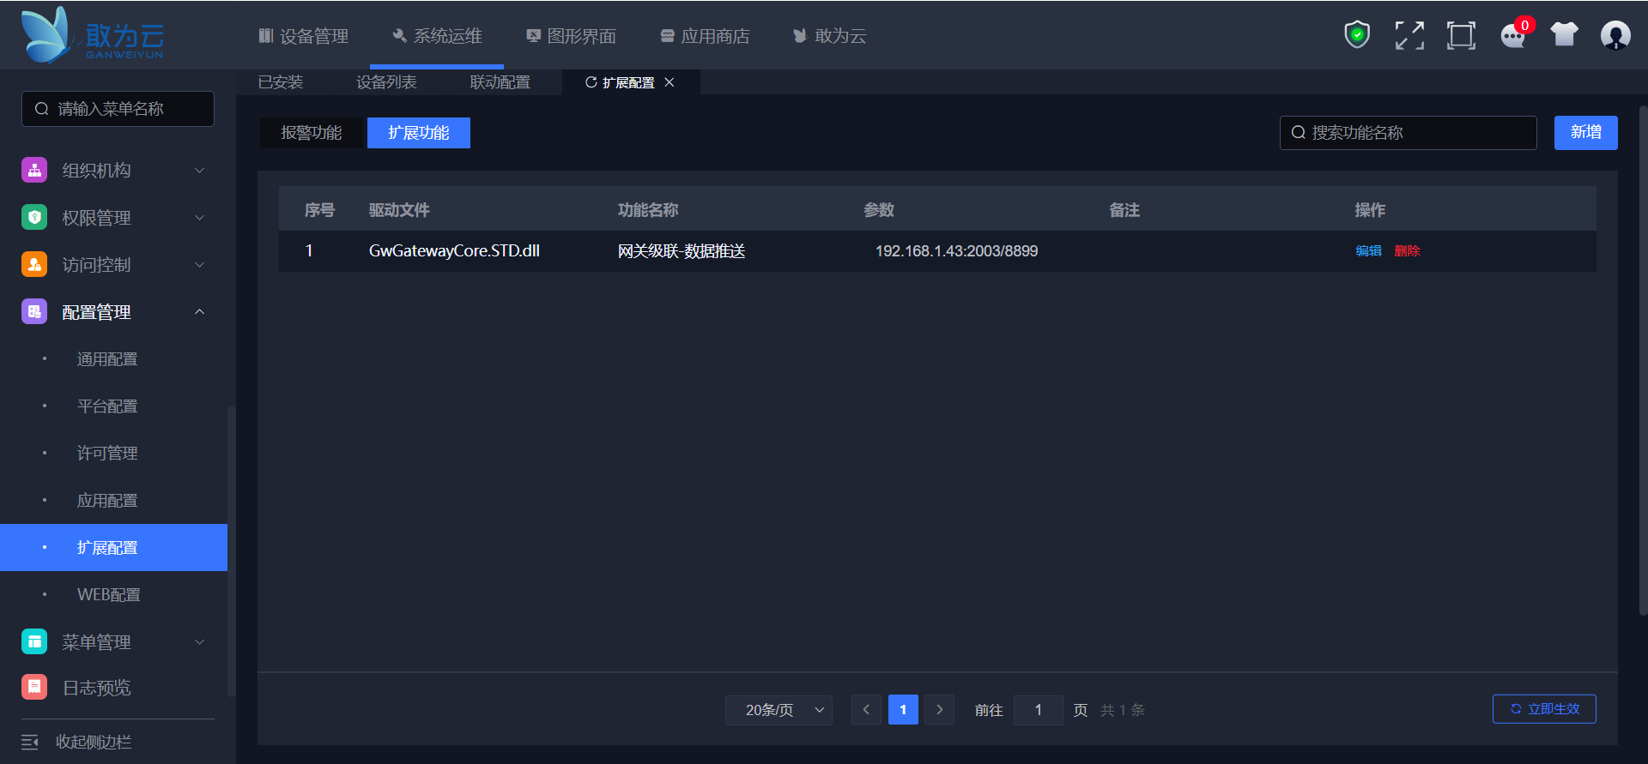Close the 扩展配置 tab

coord(669,82)
